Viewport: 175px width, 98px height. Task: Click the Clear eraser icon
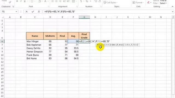(x=148, y=2)
